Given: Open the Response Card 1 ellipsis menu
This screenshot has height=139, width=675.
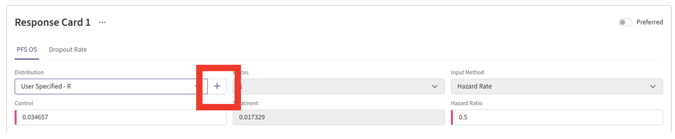Looking at the screenshot, I should coord(102,22).
